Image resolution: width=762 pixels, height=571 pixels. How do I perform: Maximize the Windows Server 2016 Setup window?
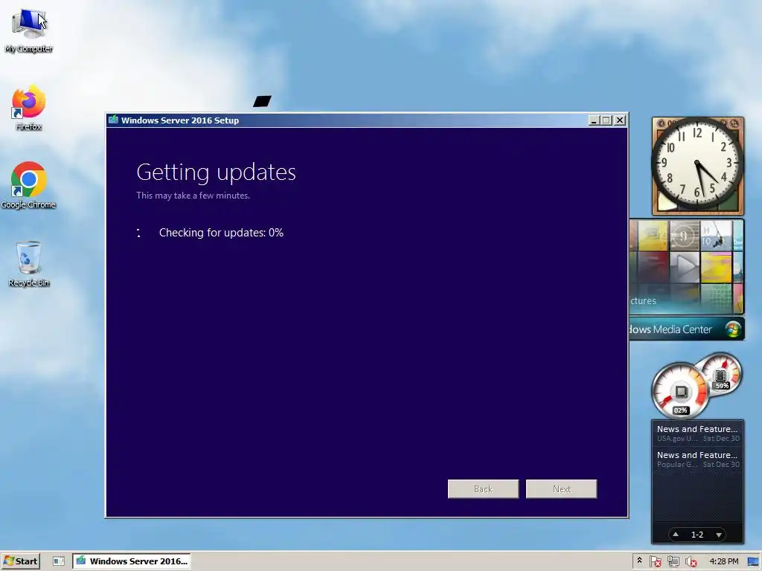click(x=606, y=120)
